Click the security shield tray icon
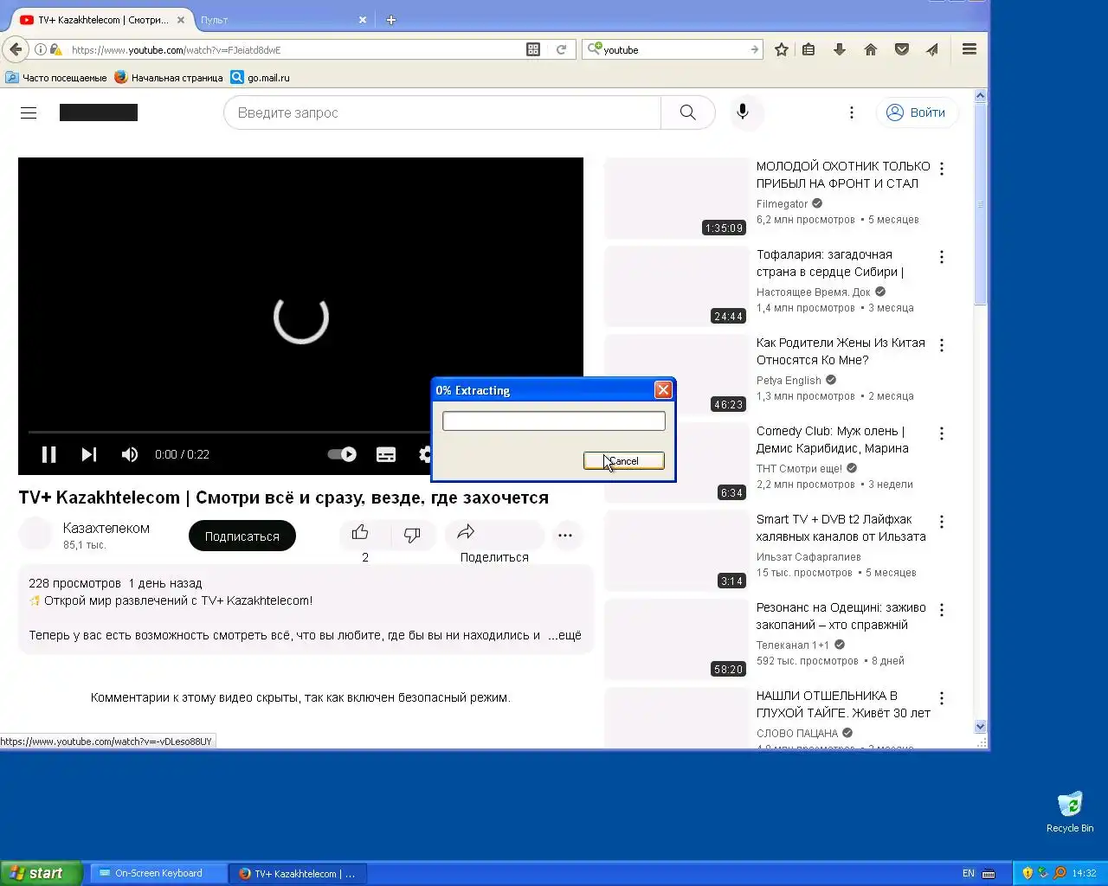Viewport: 1108px width, 886px height. pyautogui.click(x=1027, y=874)
